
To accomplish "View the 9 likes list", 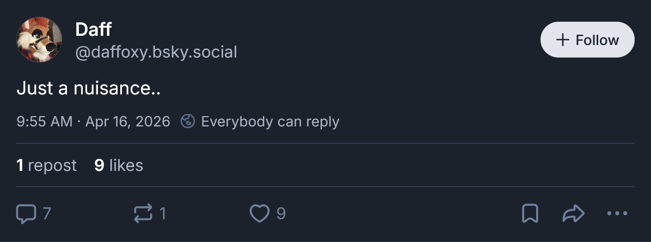I will tap(119, 165).
